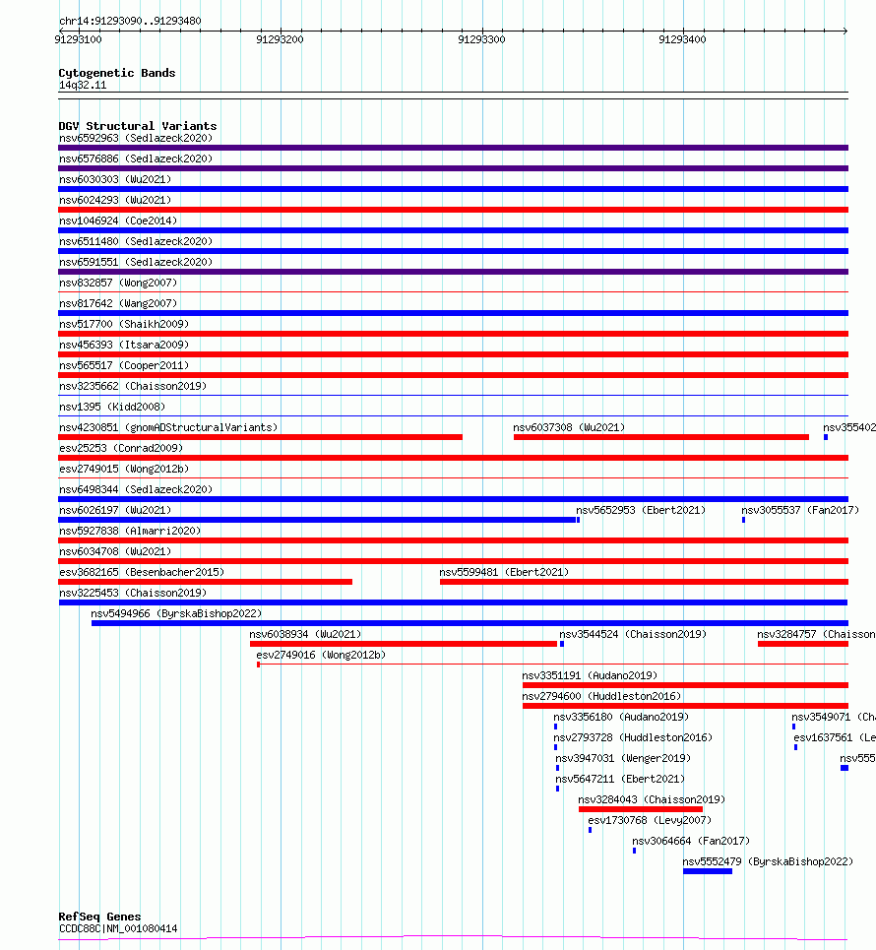Open the nsv517700 (Shaikh2009) variant label

click(124, 324)
